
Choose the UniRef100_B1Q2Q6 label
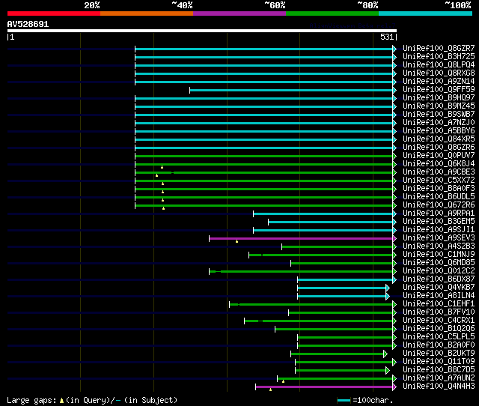click(439, 329)
